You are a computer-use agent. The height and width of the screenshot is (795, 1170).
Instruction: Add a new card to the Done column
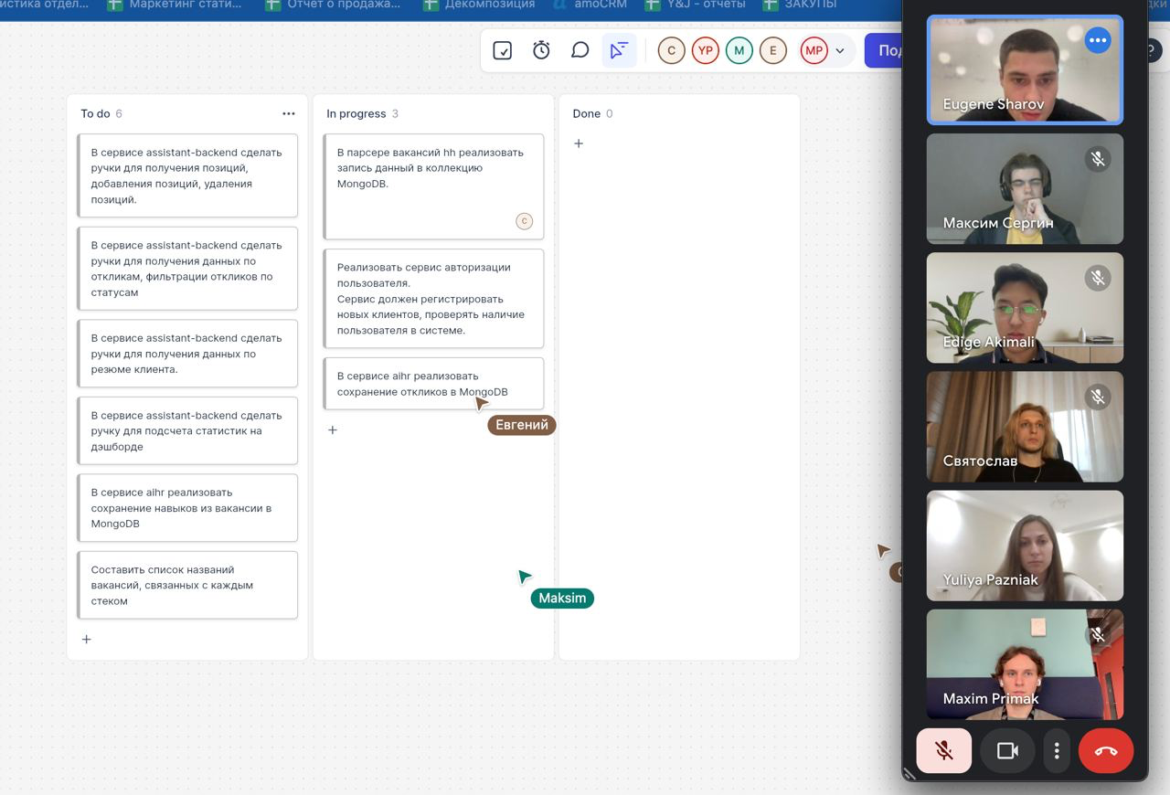(x=579, y=143)
